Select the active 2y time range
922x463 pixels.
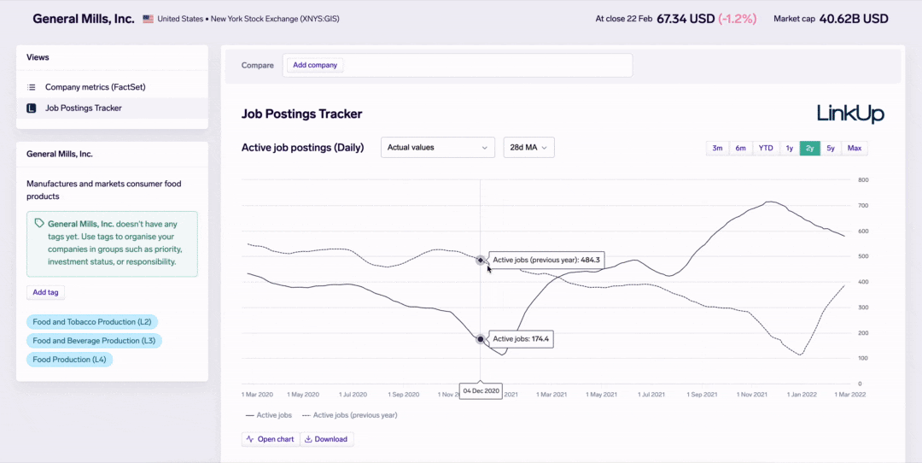tap(809, 149)
